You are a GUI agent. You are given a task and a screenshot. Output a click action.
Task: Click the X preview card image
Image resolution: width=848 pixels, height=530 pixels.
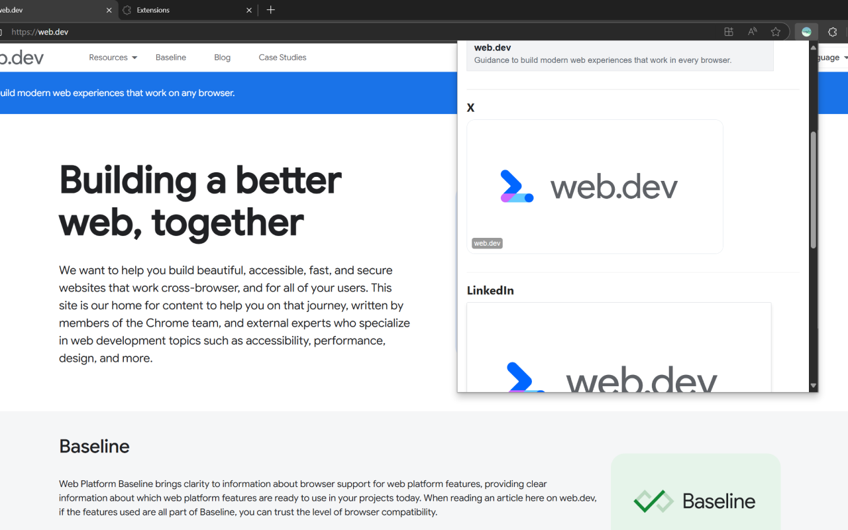click(594, 186)
